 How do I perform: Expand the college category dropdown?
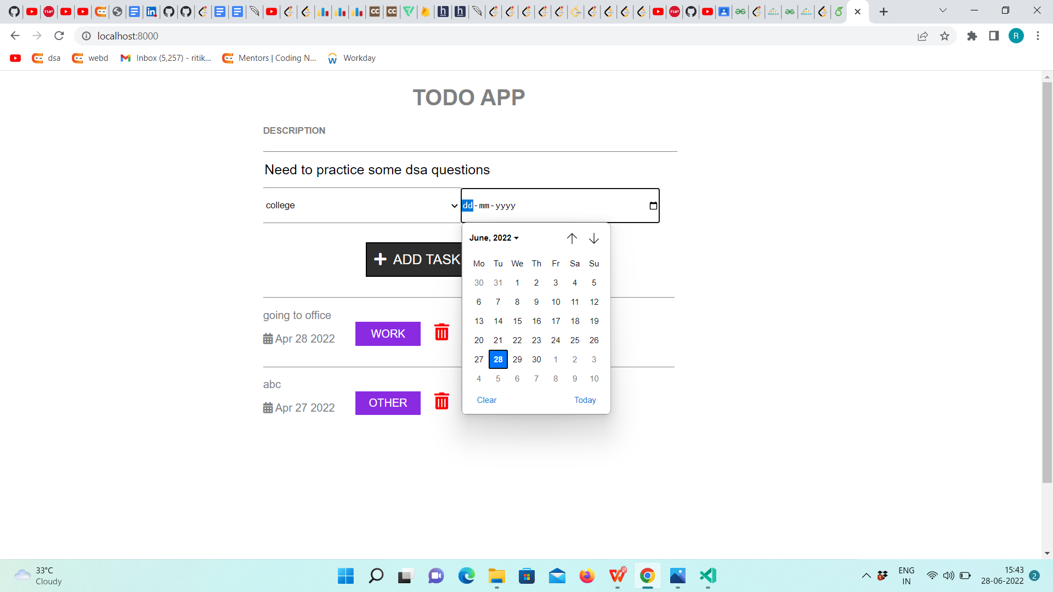click(x=362, y=206)
